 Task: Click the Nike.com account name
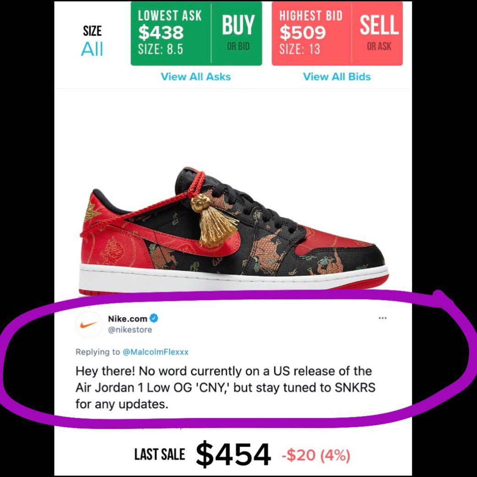click(x=127, y=318)
